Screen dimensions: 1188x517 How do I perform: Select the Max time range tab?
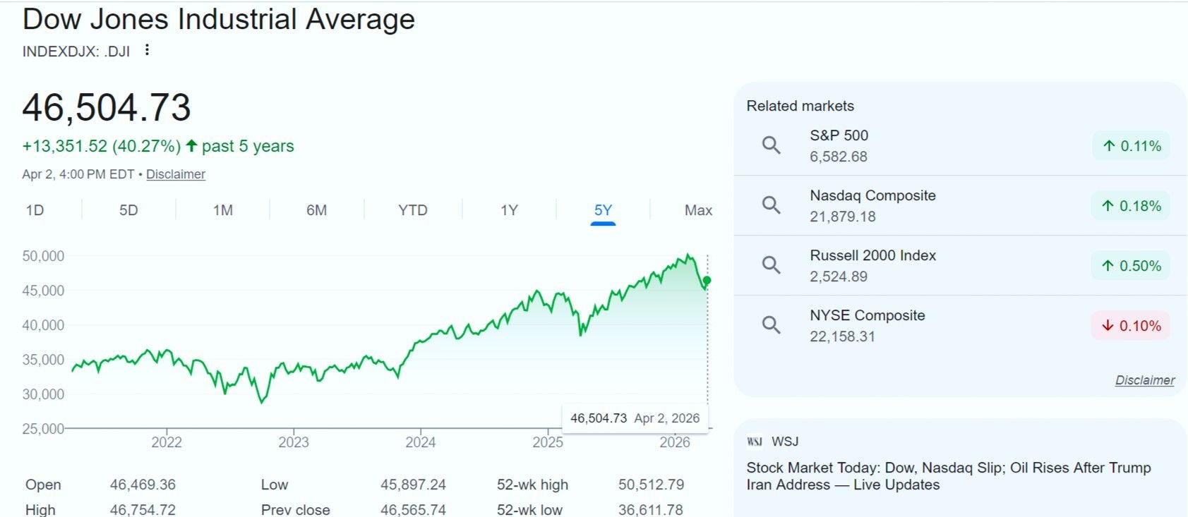point(698,210)
